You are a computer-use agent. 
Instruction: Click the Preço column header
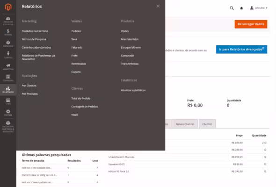(239, 136)
